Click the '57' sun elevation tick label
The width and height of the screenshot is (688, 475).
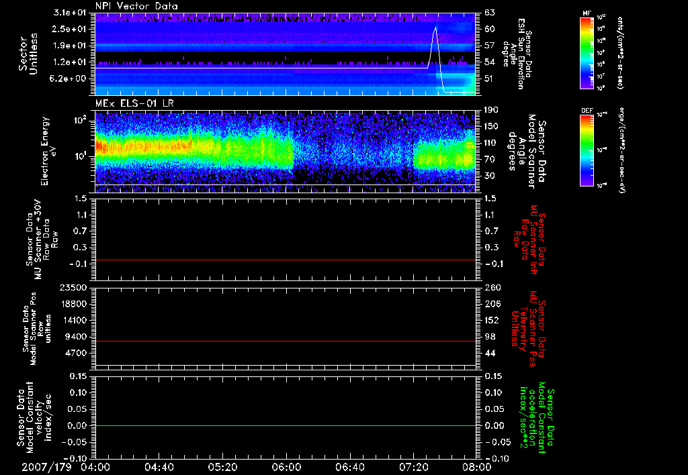pyautogui.click(x=490, y=46)
